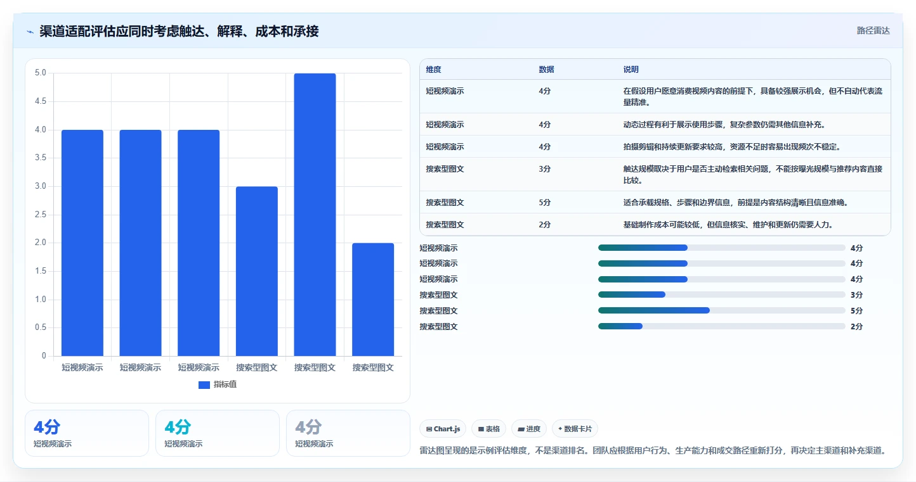Click the progress bar labeled 5分
The image size is (916, 482).
(x=722, y=310)
